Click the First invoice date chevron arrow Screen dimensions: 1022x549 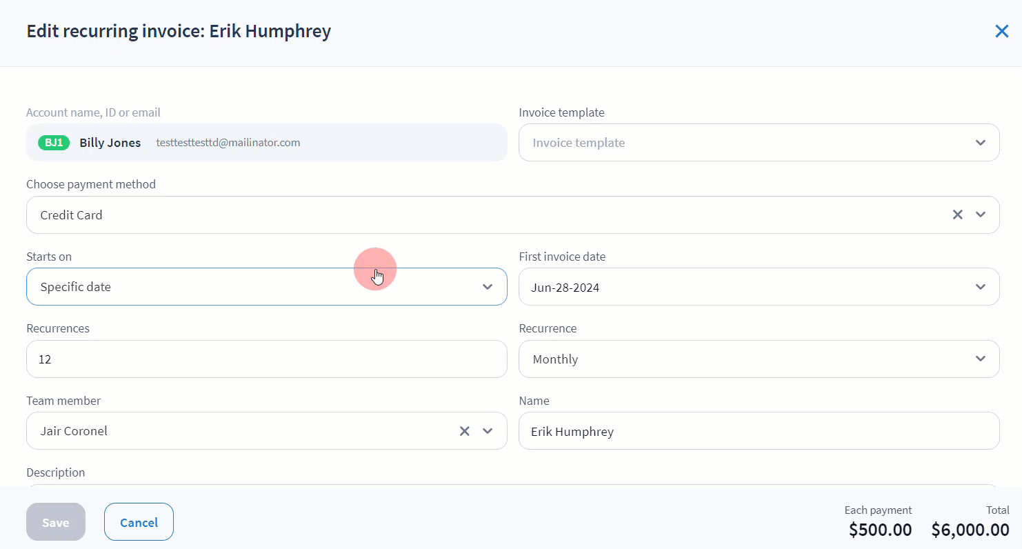tap(980, 287)
